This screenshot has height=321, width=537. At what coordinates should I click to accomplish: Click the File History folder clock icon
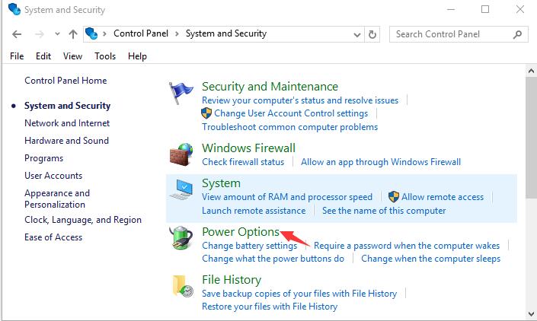click(x=183, y=286)
